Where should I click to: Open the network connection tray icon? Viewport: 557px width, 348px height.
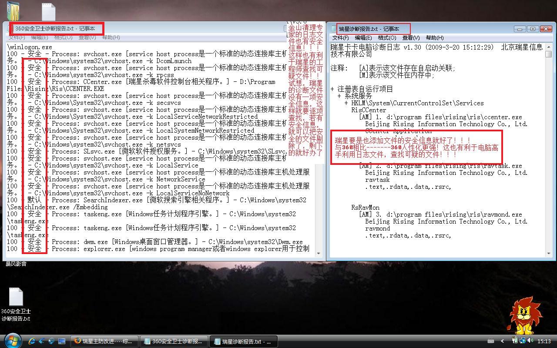[522, 341]
